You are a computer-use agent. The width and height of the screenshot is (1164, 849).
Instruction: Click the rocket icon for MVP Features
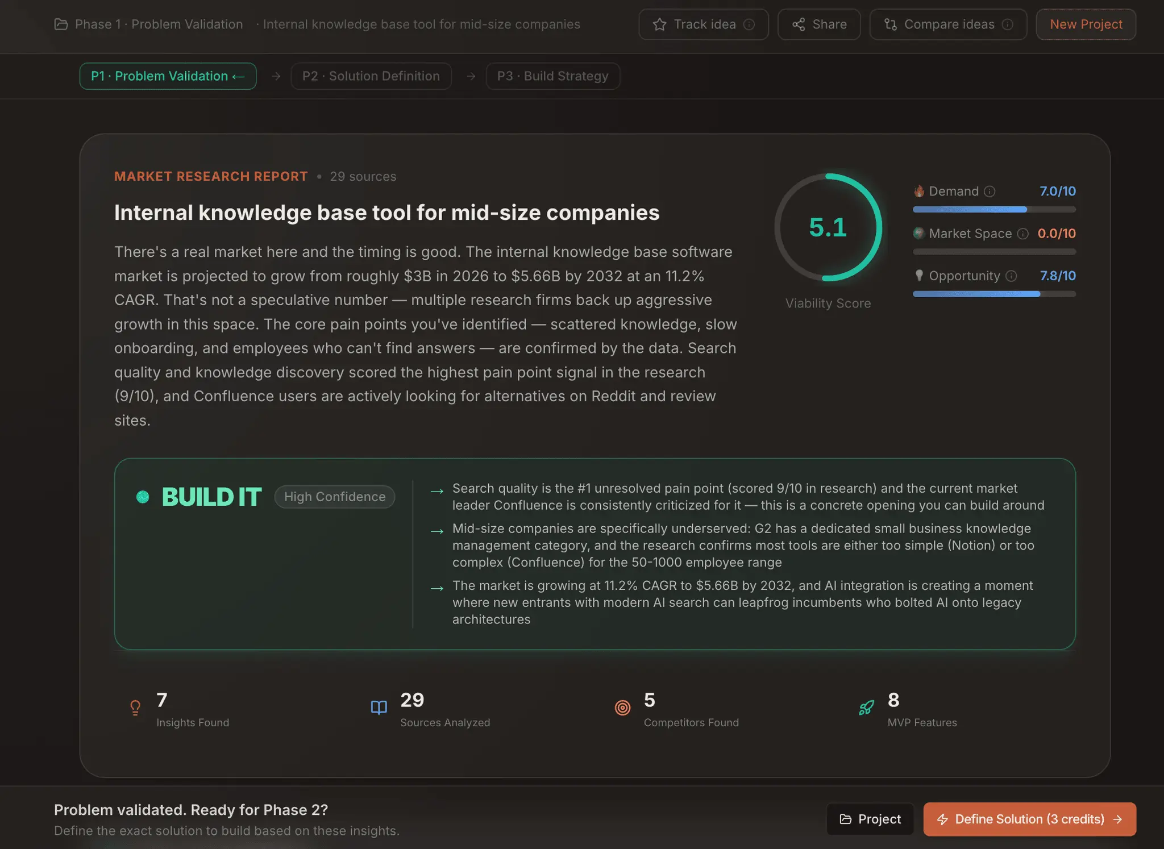pos(867,707)
